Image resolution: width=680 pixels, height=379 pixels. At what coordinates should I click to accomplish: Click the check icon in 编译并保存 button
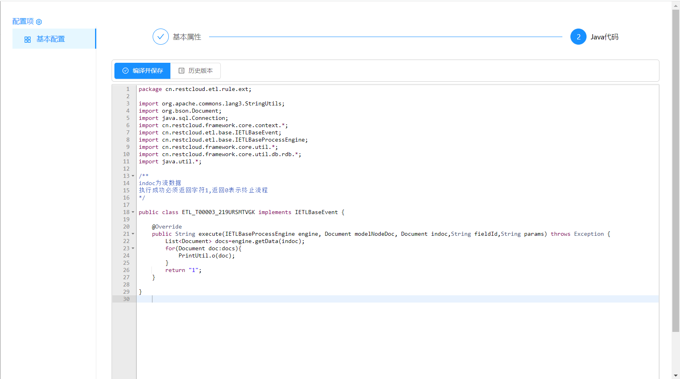pyautogui.click(x=125, y=71)
